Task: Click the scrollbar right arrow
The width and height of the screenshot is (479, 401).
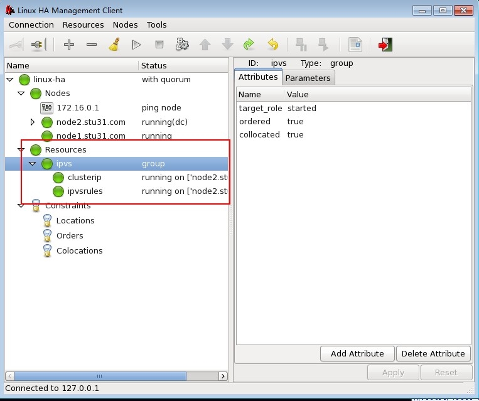Action: tap(223, 376)
